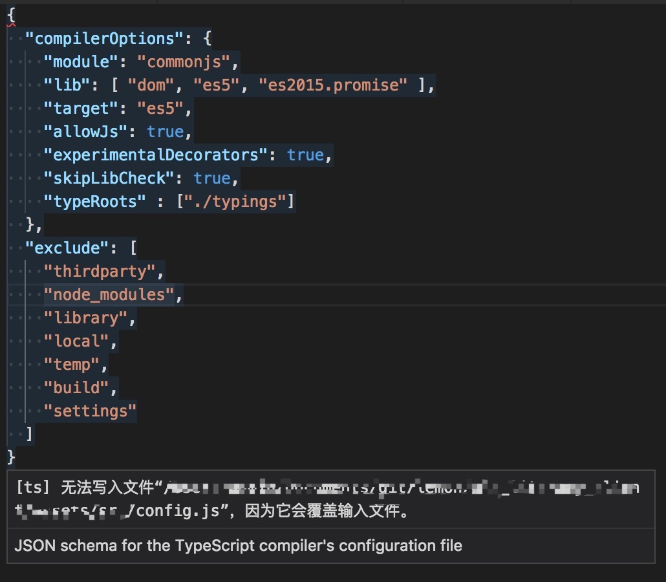Click the "temp" exclude entry
666x582 pixels.
72,365
